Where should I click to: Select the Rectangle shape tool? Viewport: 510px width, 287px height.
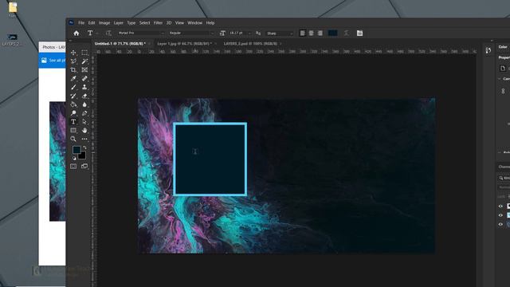(x=73, y=130)
